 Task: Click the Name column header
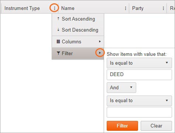(68, 8)
